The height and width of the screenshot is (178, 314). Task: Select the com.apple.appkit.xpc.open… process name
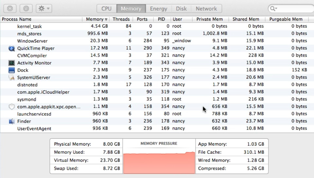(x=49, y=107)
